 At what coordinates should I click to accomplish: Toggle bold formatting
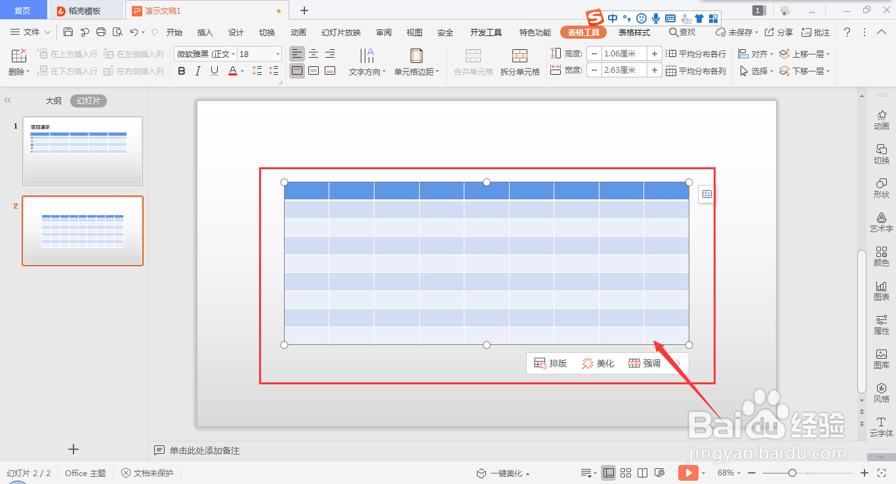coord(181,71)
